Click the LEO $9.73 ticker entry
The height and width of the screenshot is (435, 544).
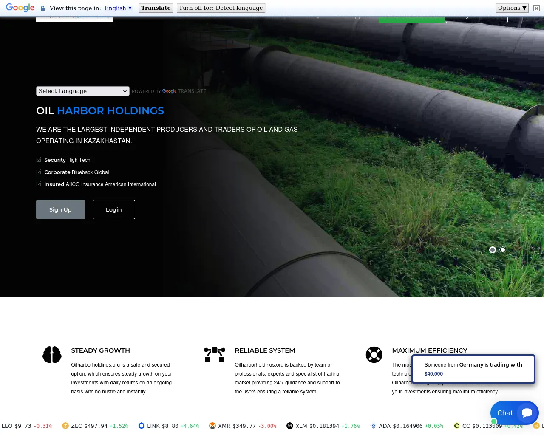[x=27, y=426]
